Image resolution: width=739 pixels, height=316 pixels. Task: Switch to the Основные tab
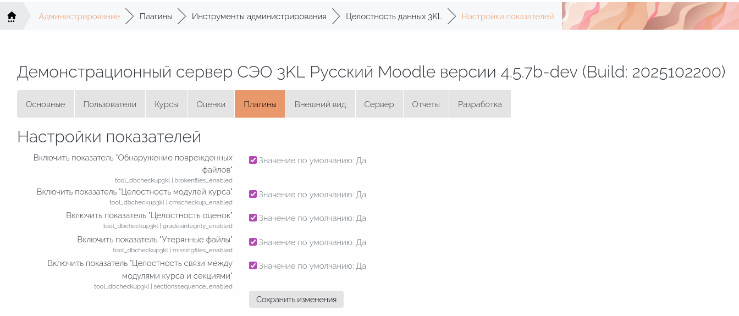[46, 104]
